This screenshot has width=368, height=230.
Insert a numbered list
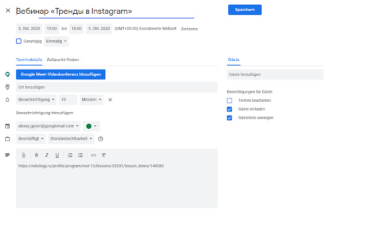(70, 155)
